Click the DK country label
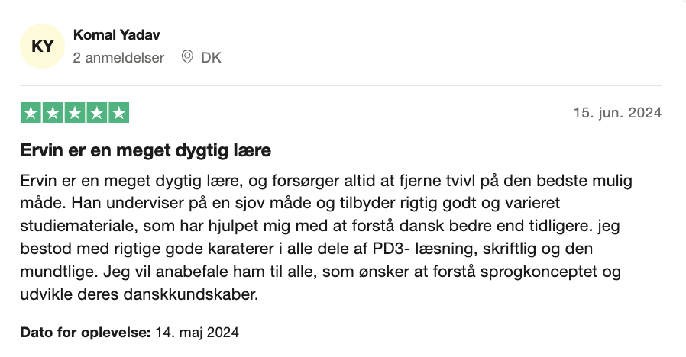This screenshot has height=357, width=686. coord(211,58)
